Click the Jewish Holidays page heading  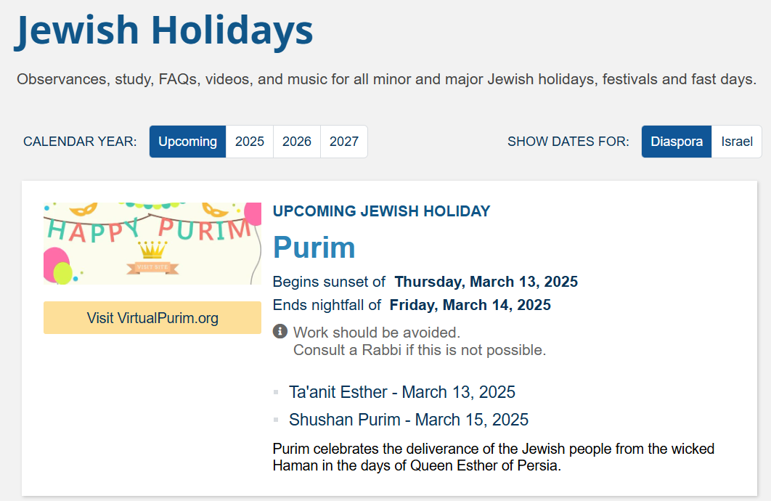164,30
